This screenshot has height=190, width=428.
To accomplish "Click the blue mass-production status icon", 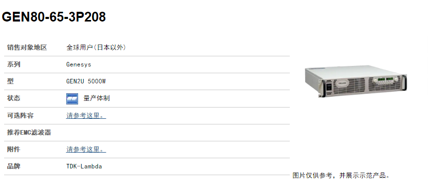I will pyautogui.click(x=72, y=98).
